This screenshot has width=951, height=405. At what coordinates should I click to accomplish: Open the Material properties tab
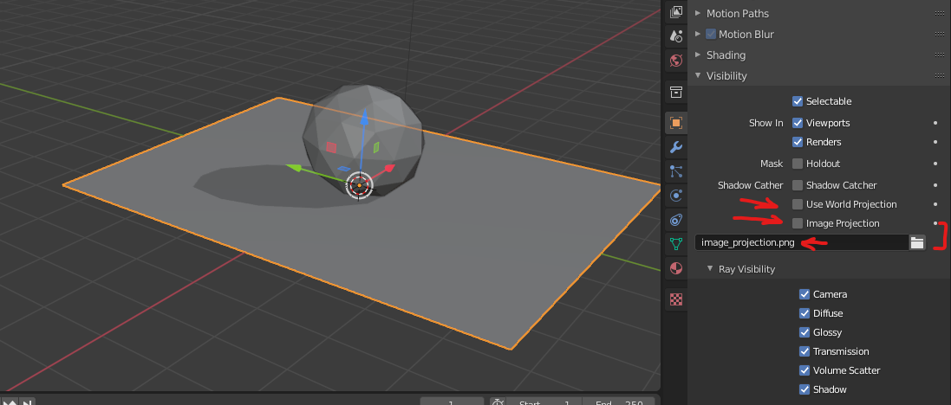pos(675,268)
